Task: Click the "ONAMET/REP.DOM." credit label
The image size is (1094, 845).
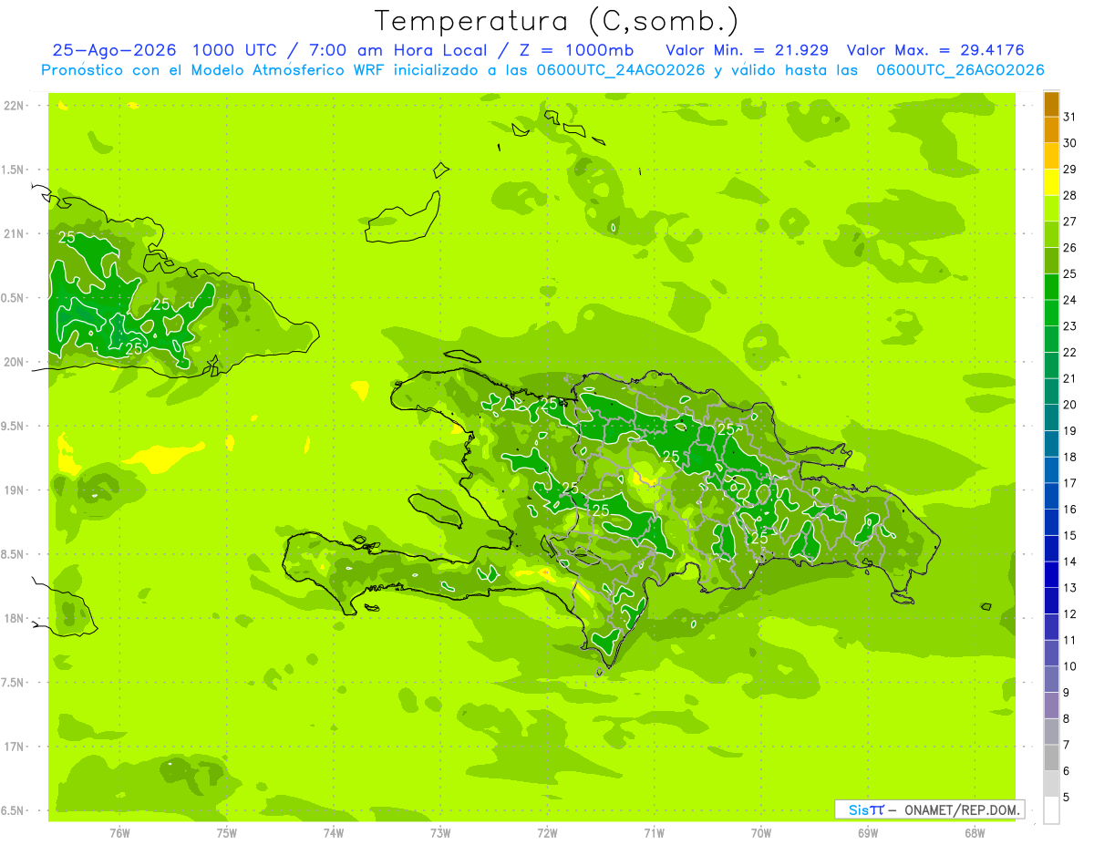Action: [x=960, y=809]
